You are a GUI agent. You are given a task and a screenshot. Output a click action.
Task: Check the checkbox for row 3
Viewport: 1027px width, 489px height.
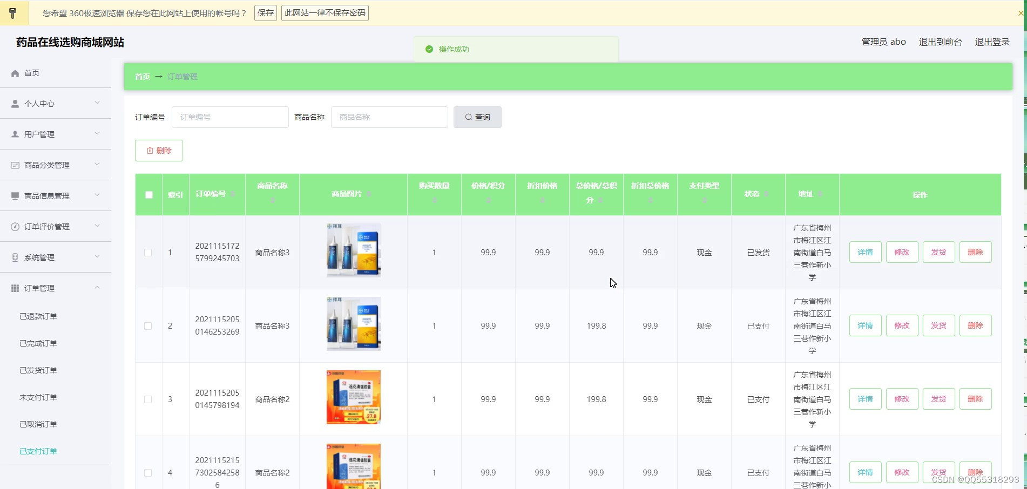pos(148,399)
